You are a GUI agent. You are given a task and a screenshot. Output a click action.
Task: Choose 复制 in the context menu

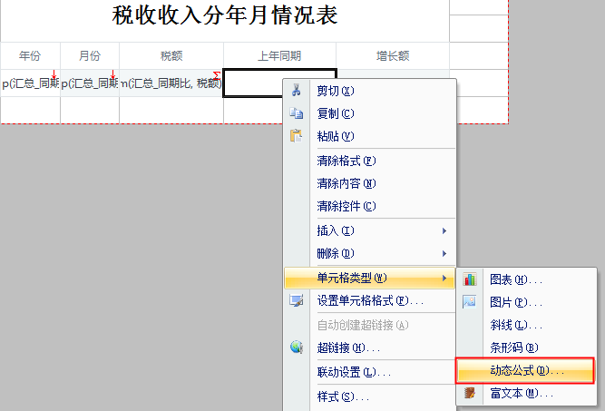tap(370, 113)
